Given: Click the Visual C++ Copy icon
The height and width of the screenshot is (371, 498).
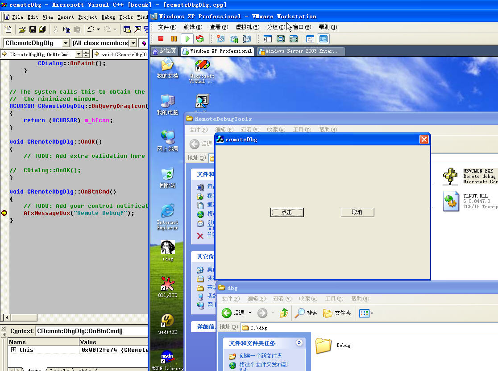Looking at the screenshot, I should click(x=66, y=29).
